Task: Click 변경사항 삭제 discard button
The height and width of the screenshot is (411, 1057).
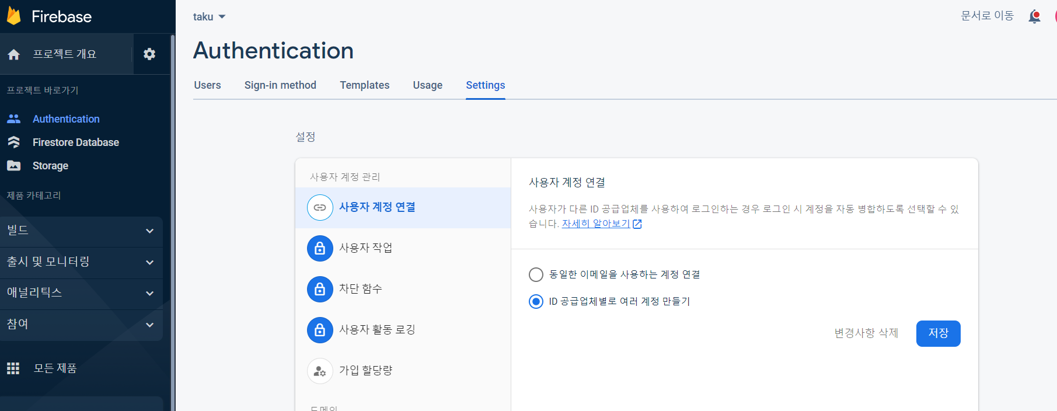Action: [866, 333]
